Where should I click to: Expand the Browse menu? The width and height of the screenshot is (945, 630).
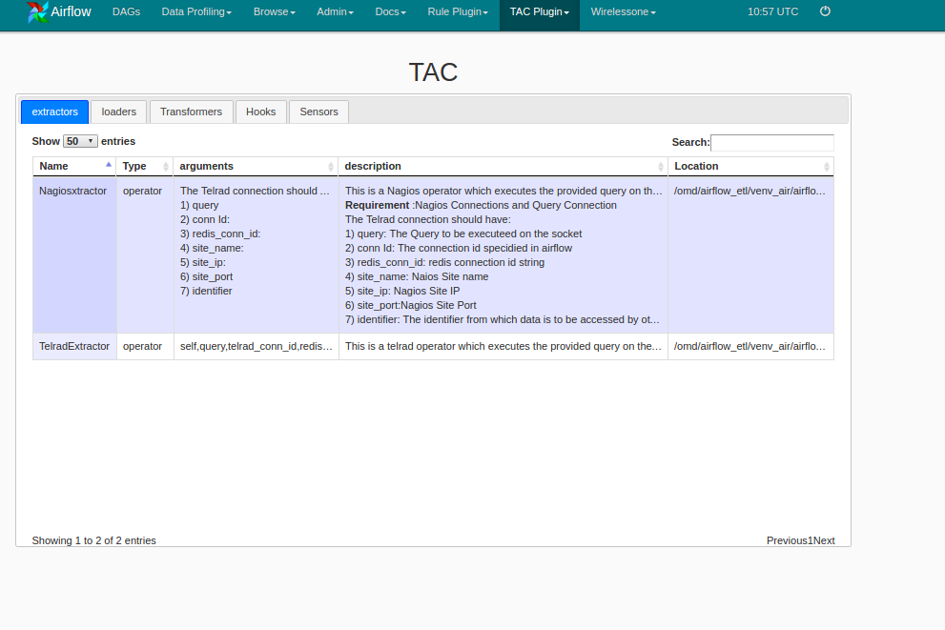(x=275, y=11)
